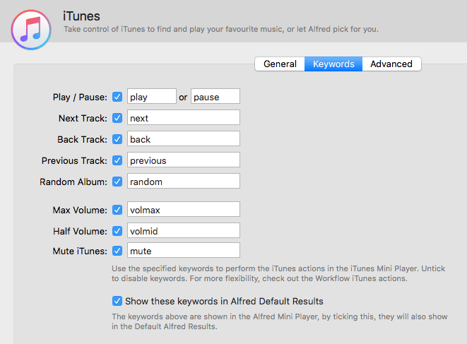Select the 'next' keyword input field
This screenshot has height=344, width=467.
[184, 117]
